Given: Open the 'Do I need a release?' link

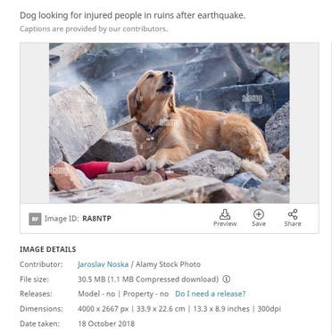Looking at the screenshot, I should click(211, 294).
